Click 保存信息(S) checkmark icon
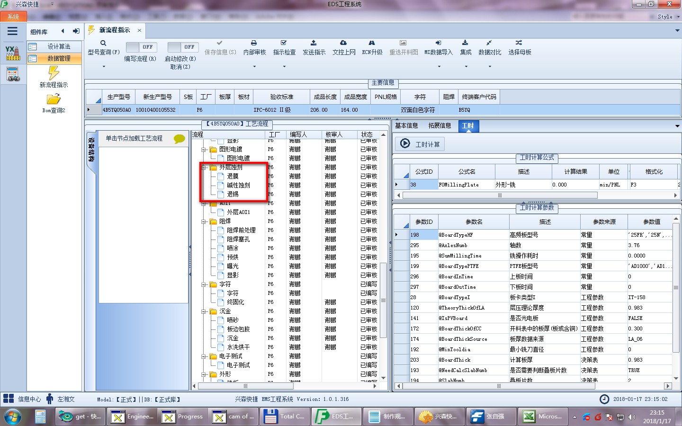 click(x=220, y=43)
